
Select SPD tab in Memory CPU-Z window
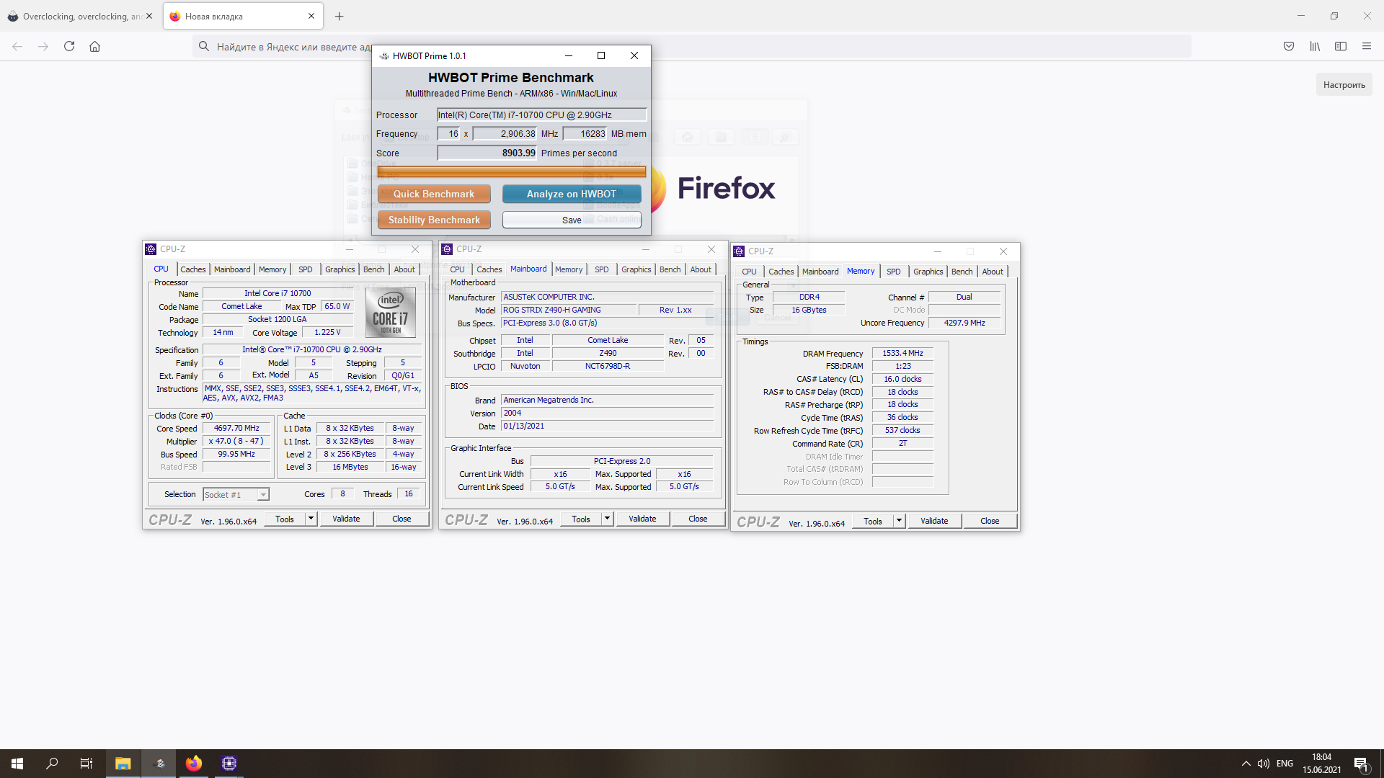(x=894, y=272)
